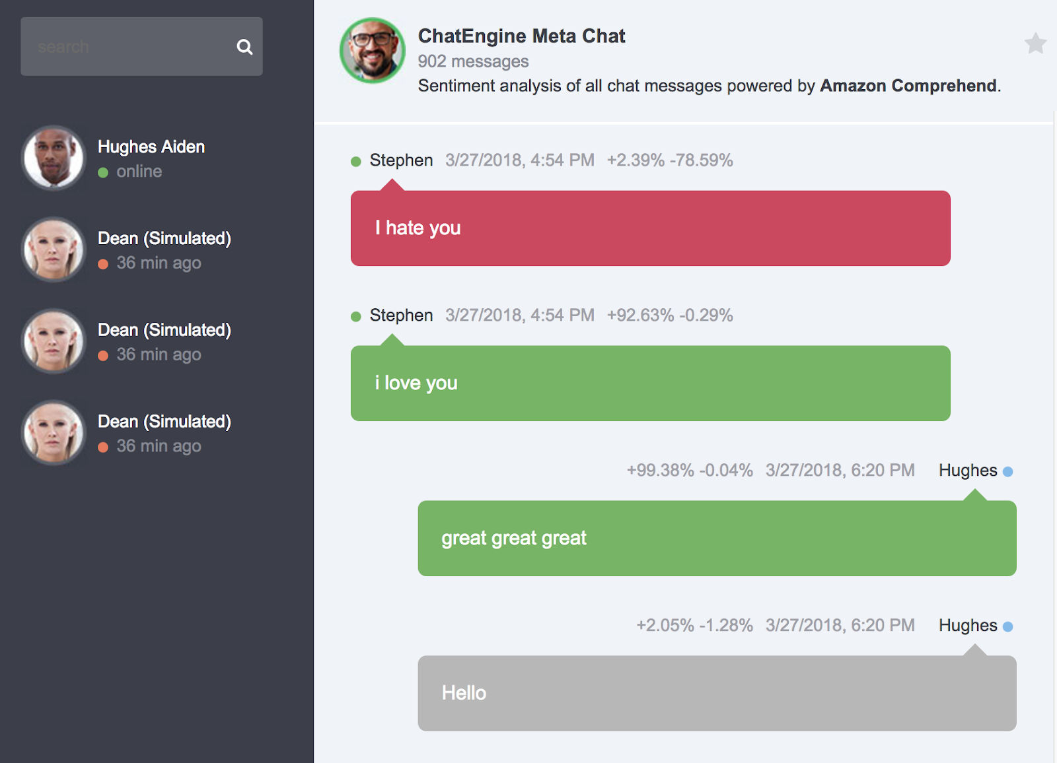The width and height of the screenshot is (1057, 763).
Task: Open the ChatEngine Meta Chat avatar
Action: click(x=372, y=51)
